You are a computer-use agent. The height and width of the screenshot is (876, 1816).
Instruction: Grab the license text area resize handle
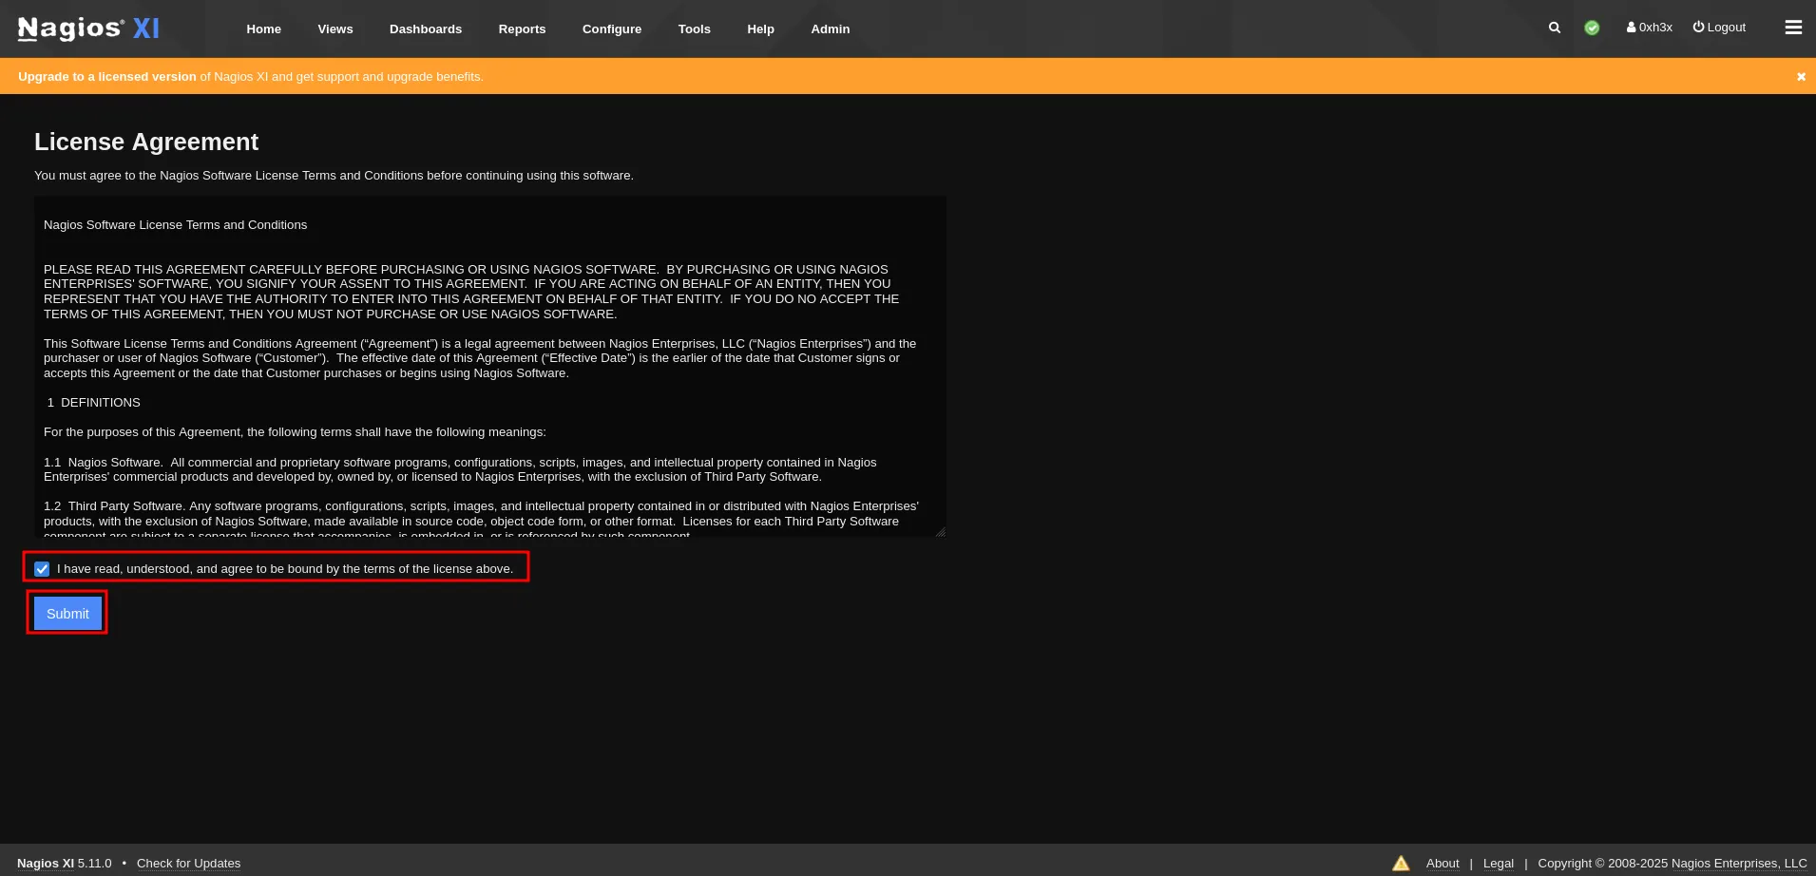(941, 532)
